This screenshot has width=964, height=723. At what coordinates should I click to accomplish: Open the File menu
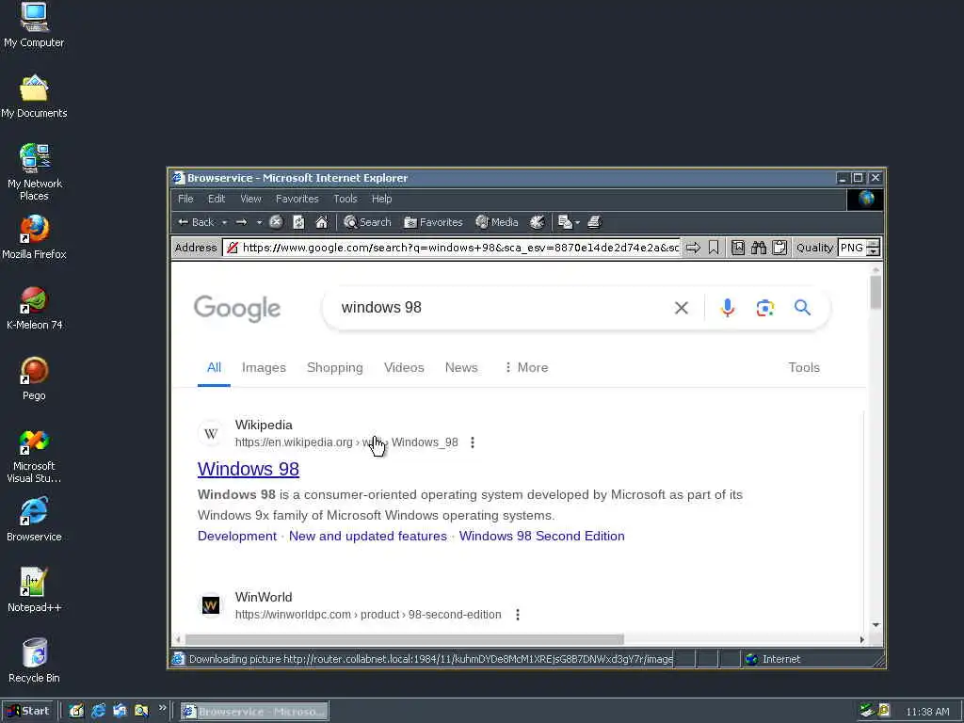pyautogui.click(x=185, y=200)
